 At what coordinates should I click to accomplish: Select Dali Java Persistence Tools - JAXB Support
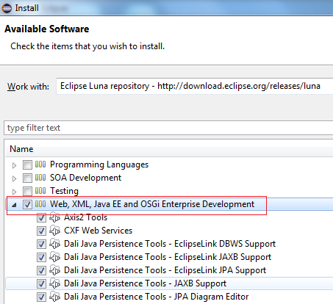tap(145, 283)
